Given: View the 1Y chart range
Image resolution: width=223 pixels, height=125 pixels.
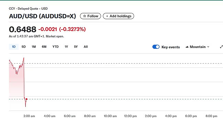Looking at the screenshot, I should pos(66,47).
